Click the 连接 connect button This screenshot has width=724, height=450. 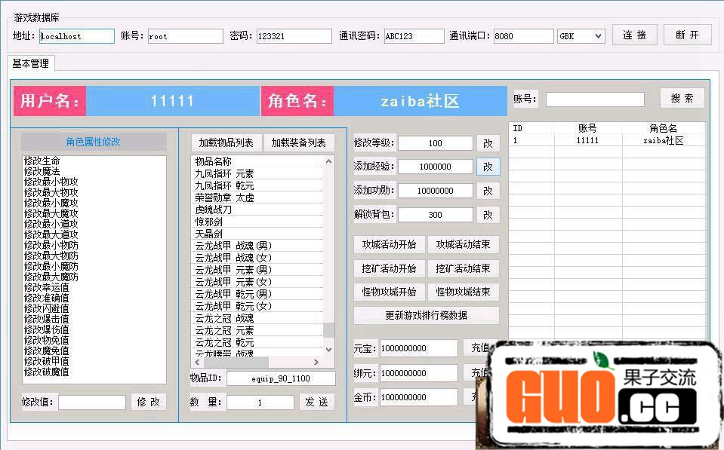(634, 35)
